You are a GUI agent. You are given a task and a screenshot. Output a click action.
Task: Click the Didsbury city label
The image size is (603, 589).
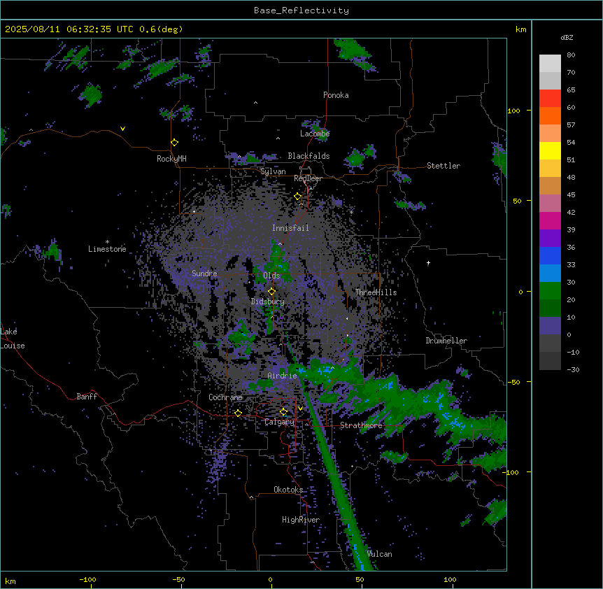(x=268, y=301)
